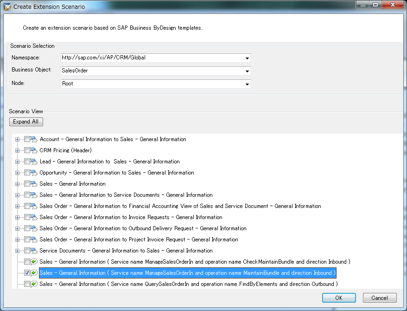Select the QuerySalesOrderIn FindByElements Outbound row

[188, 284]
